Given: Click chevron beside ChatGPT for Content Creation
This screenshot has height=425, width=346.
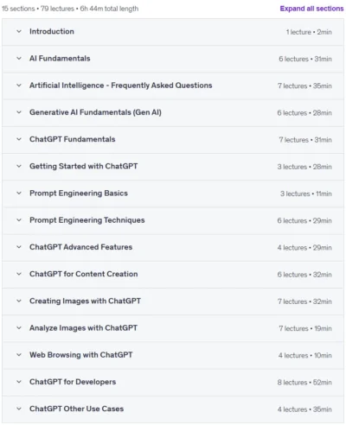Looking at the screenshot, I should tap(19, 274).
